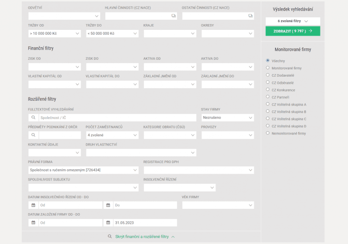
Task: Open the Aktiva do dropdown
Action: (228, 67)
